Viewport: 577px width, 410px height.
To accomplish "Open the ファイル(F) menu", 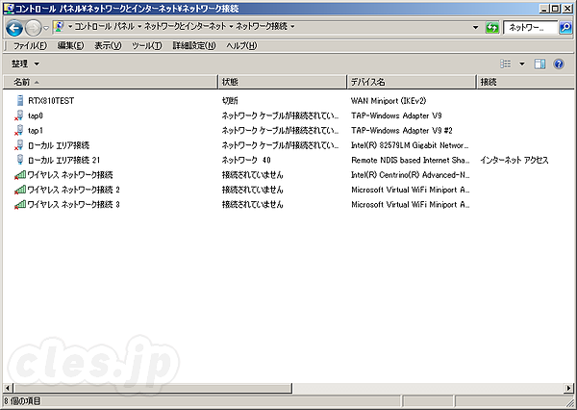I will pyautogui.click(x=32, y=45).
